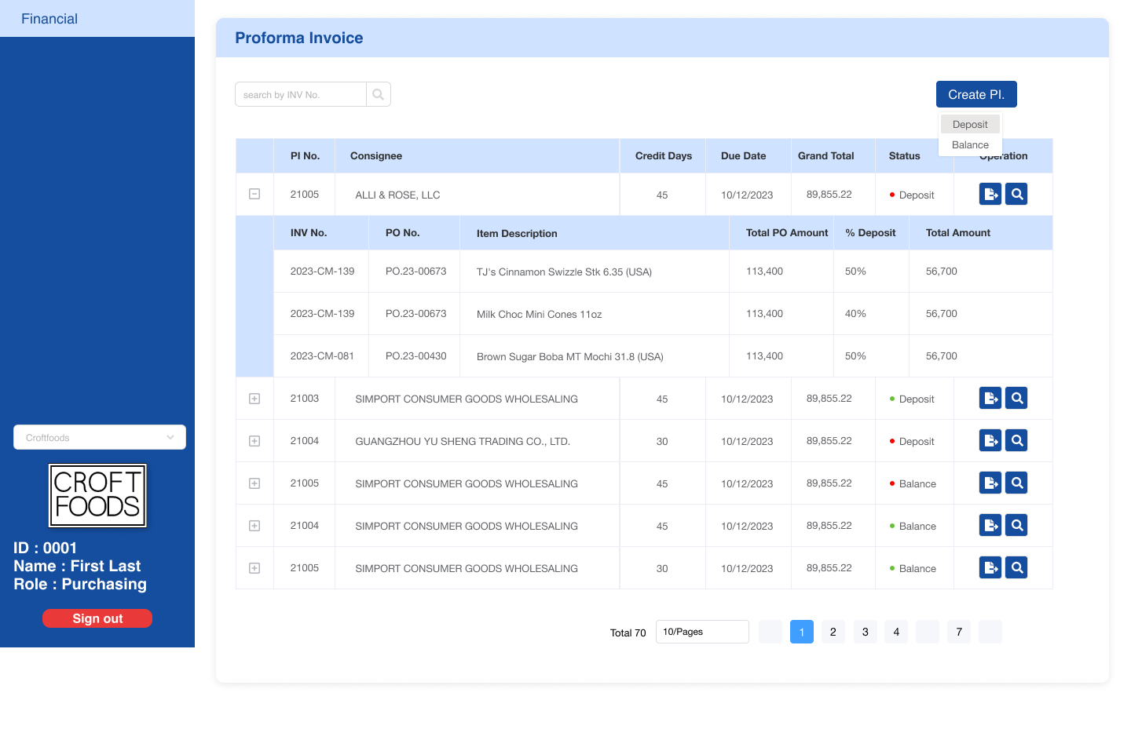Go to page 4
The width and height of the screenshot is (1131, 740).
pyautogui.click(x=896, y=632)
